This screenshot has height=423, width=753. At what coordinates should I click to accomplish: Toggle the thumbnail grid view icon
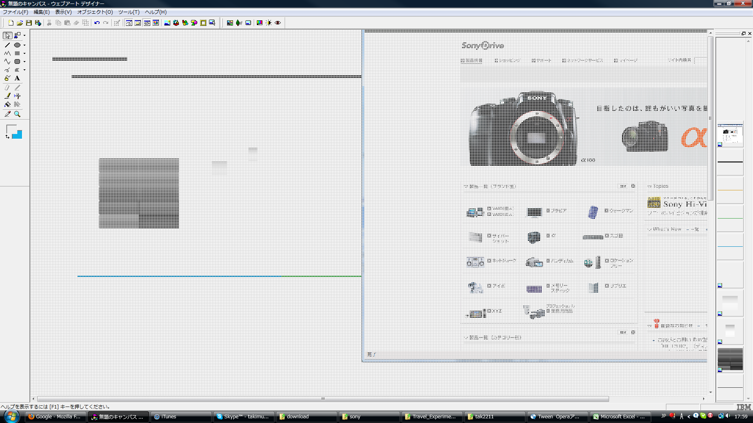click(x=230, y=23)
